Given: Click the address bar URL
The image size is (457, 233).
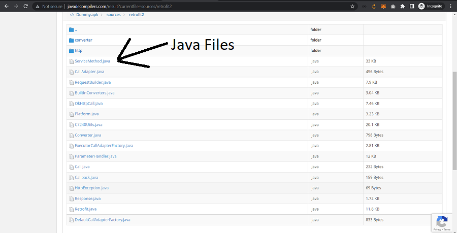Looking at the screenshot, I should [x=119, y=6].
